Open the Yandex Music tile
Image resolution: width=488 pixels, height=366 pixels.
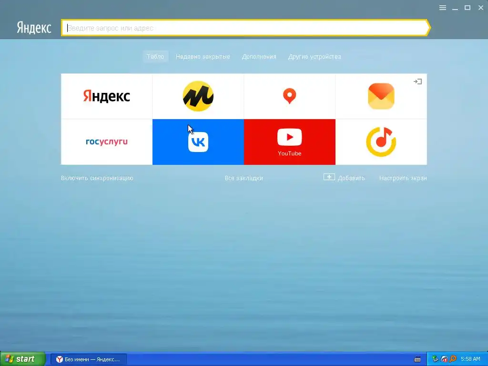click(x=381, y=142)
